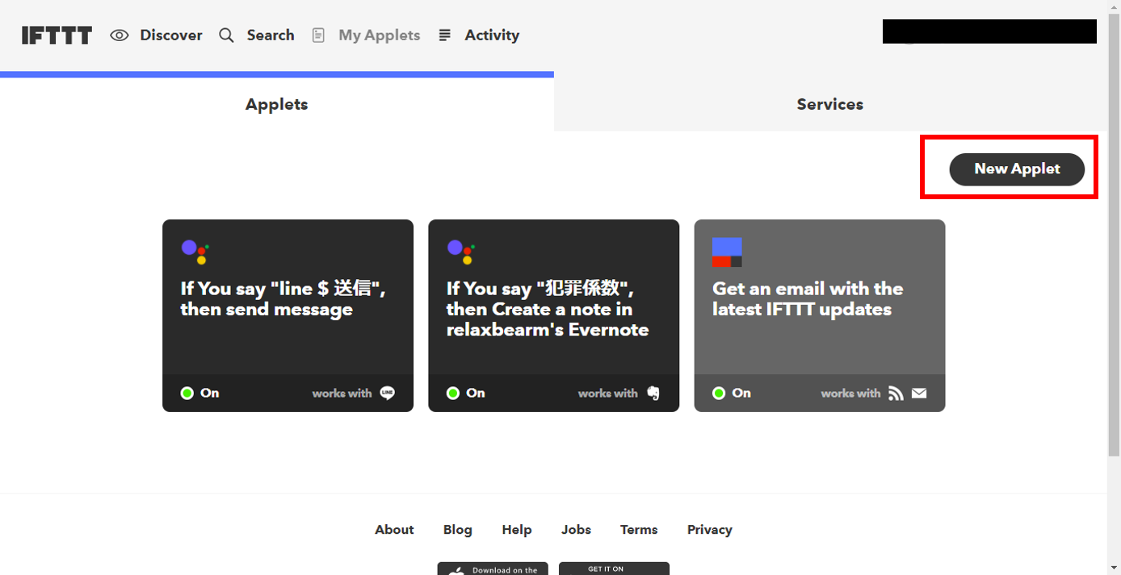Click the Search magnifier icon
The height and width of the screenshot is (575, 1121).
click(227, 35)
